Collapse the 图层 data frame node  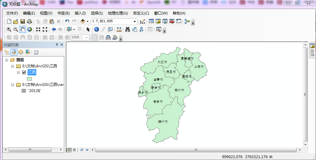(7, 60)
